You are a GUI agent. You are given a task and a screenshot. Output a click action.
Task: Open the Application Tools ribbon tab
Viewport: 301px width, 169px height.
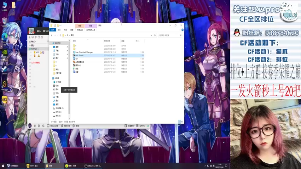(x=91, y=30)
